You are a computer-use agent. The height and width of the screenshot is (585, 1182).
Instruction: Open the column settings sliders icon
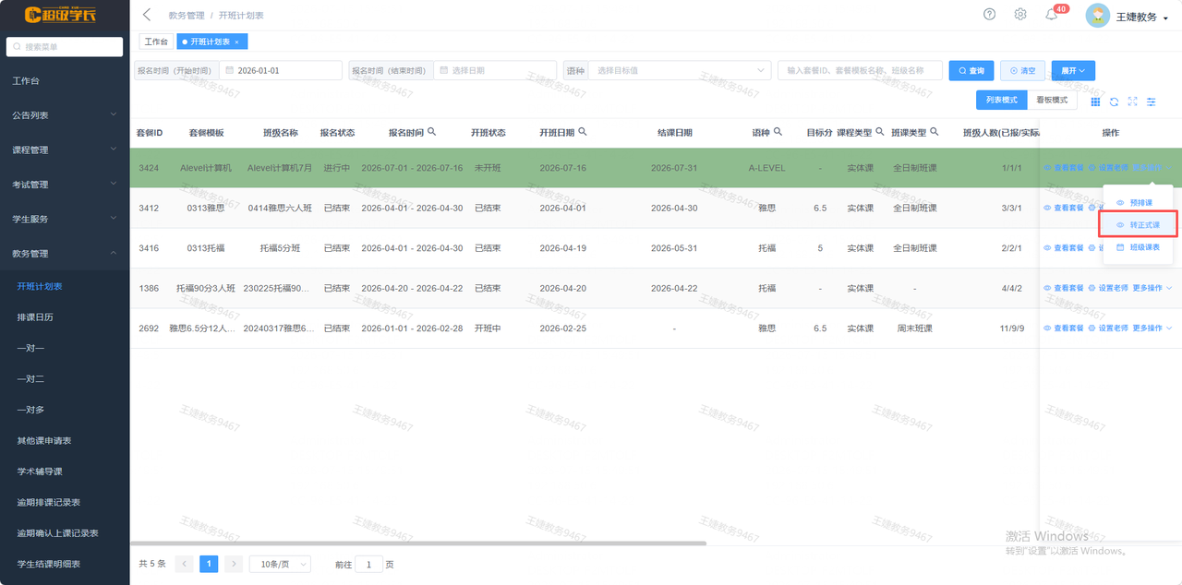pos(1152,101)
